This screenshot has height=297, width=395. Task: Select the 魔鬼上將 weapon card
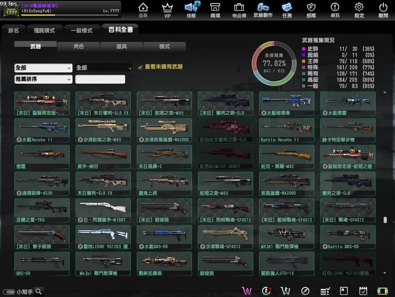(x=164, y=184)
